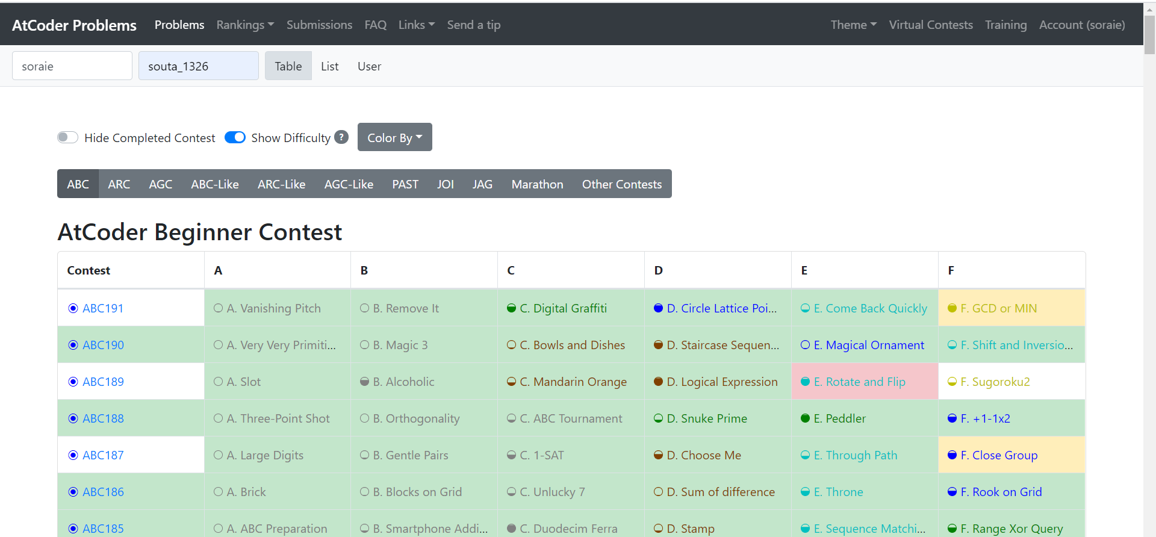Open the Color By dropdown
1156x537 pixels.
tap(394, 137)
